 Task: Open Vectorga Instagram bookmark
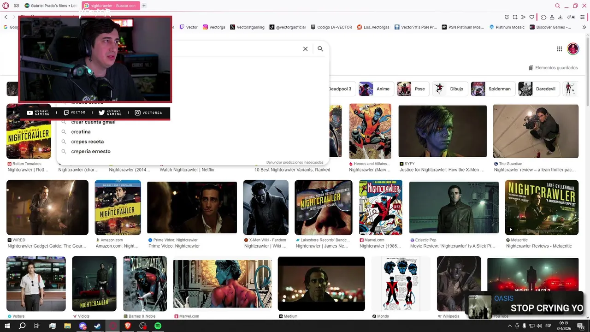(x=214, y=27)
